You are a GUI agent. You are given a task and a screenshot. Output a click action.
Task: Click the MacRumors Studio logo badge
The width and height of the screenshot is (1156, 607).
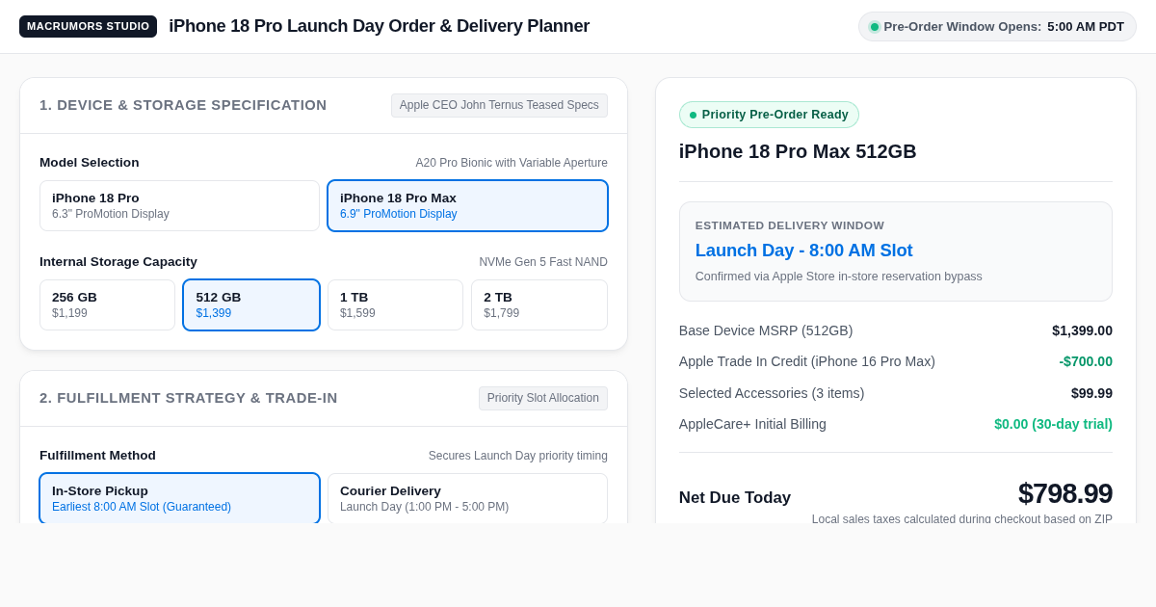(x=88, y=26)
